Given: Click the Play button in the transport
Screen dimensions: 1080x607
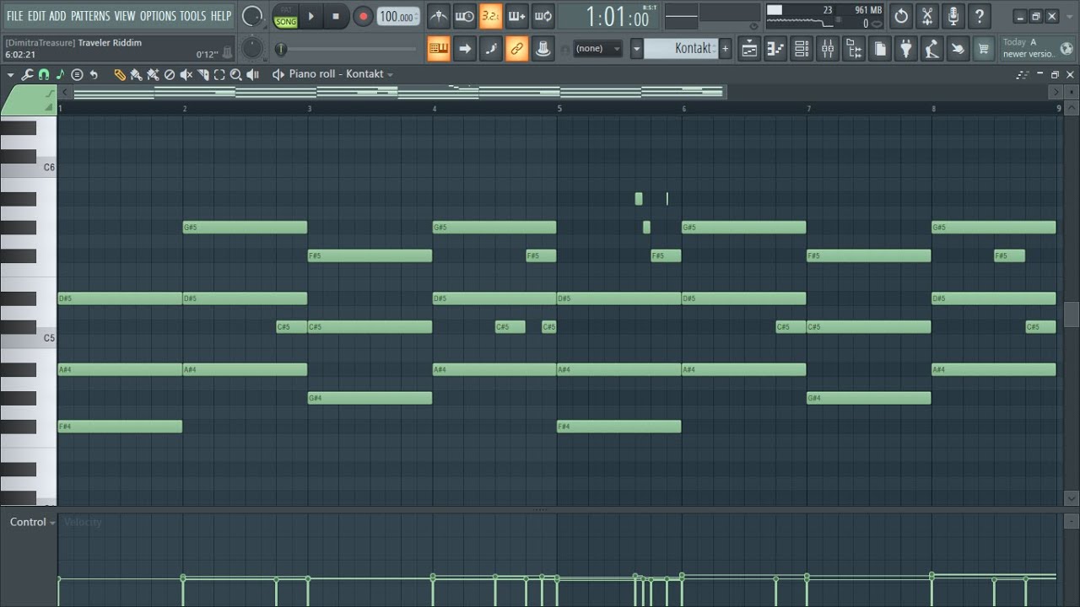Looking at the screenshot, I should click(310, 16).
